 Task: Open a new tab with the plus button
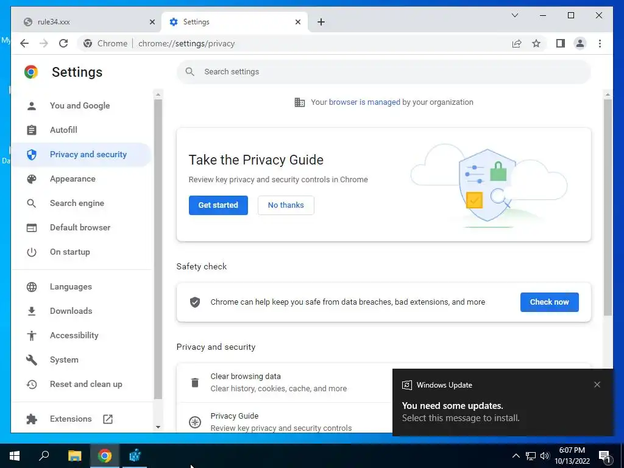(x=321, y=22)
